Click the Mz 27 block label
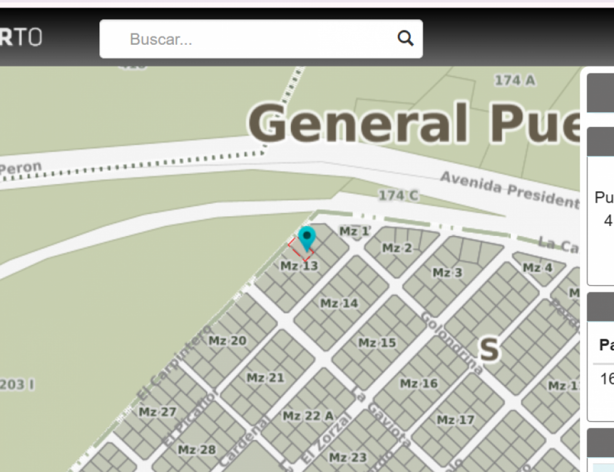The image size is (614, 472). (x=157, y=412)
